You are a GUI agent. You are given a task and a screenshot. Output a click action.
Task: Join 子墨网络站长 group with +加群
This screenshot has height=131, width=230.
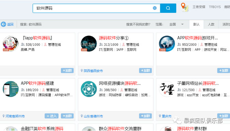224,116
